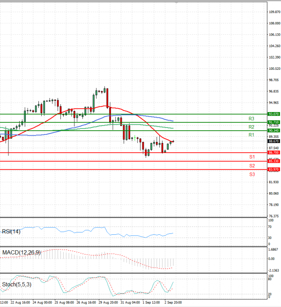Click the 100.520 price axis value

[x=274, y=69]
